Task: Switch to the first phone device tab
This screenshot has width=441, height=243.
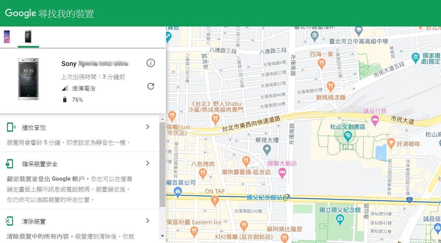Action: [x=7, y=37]
